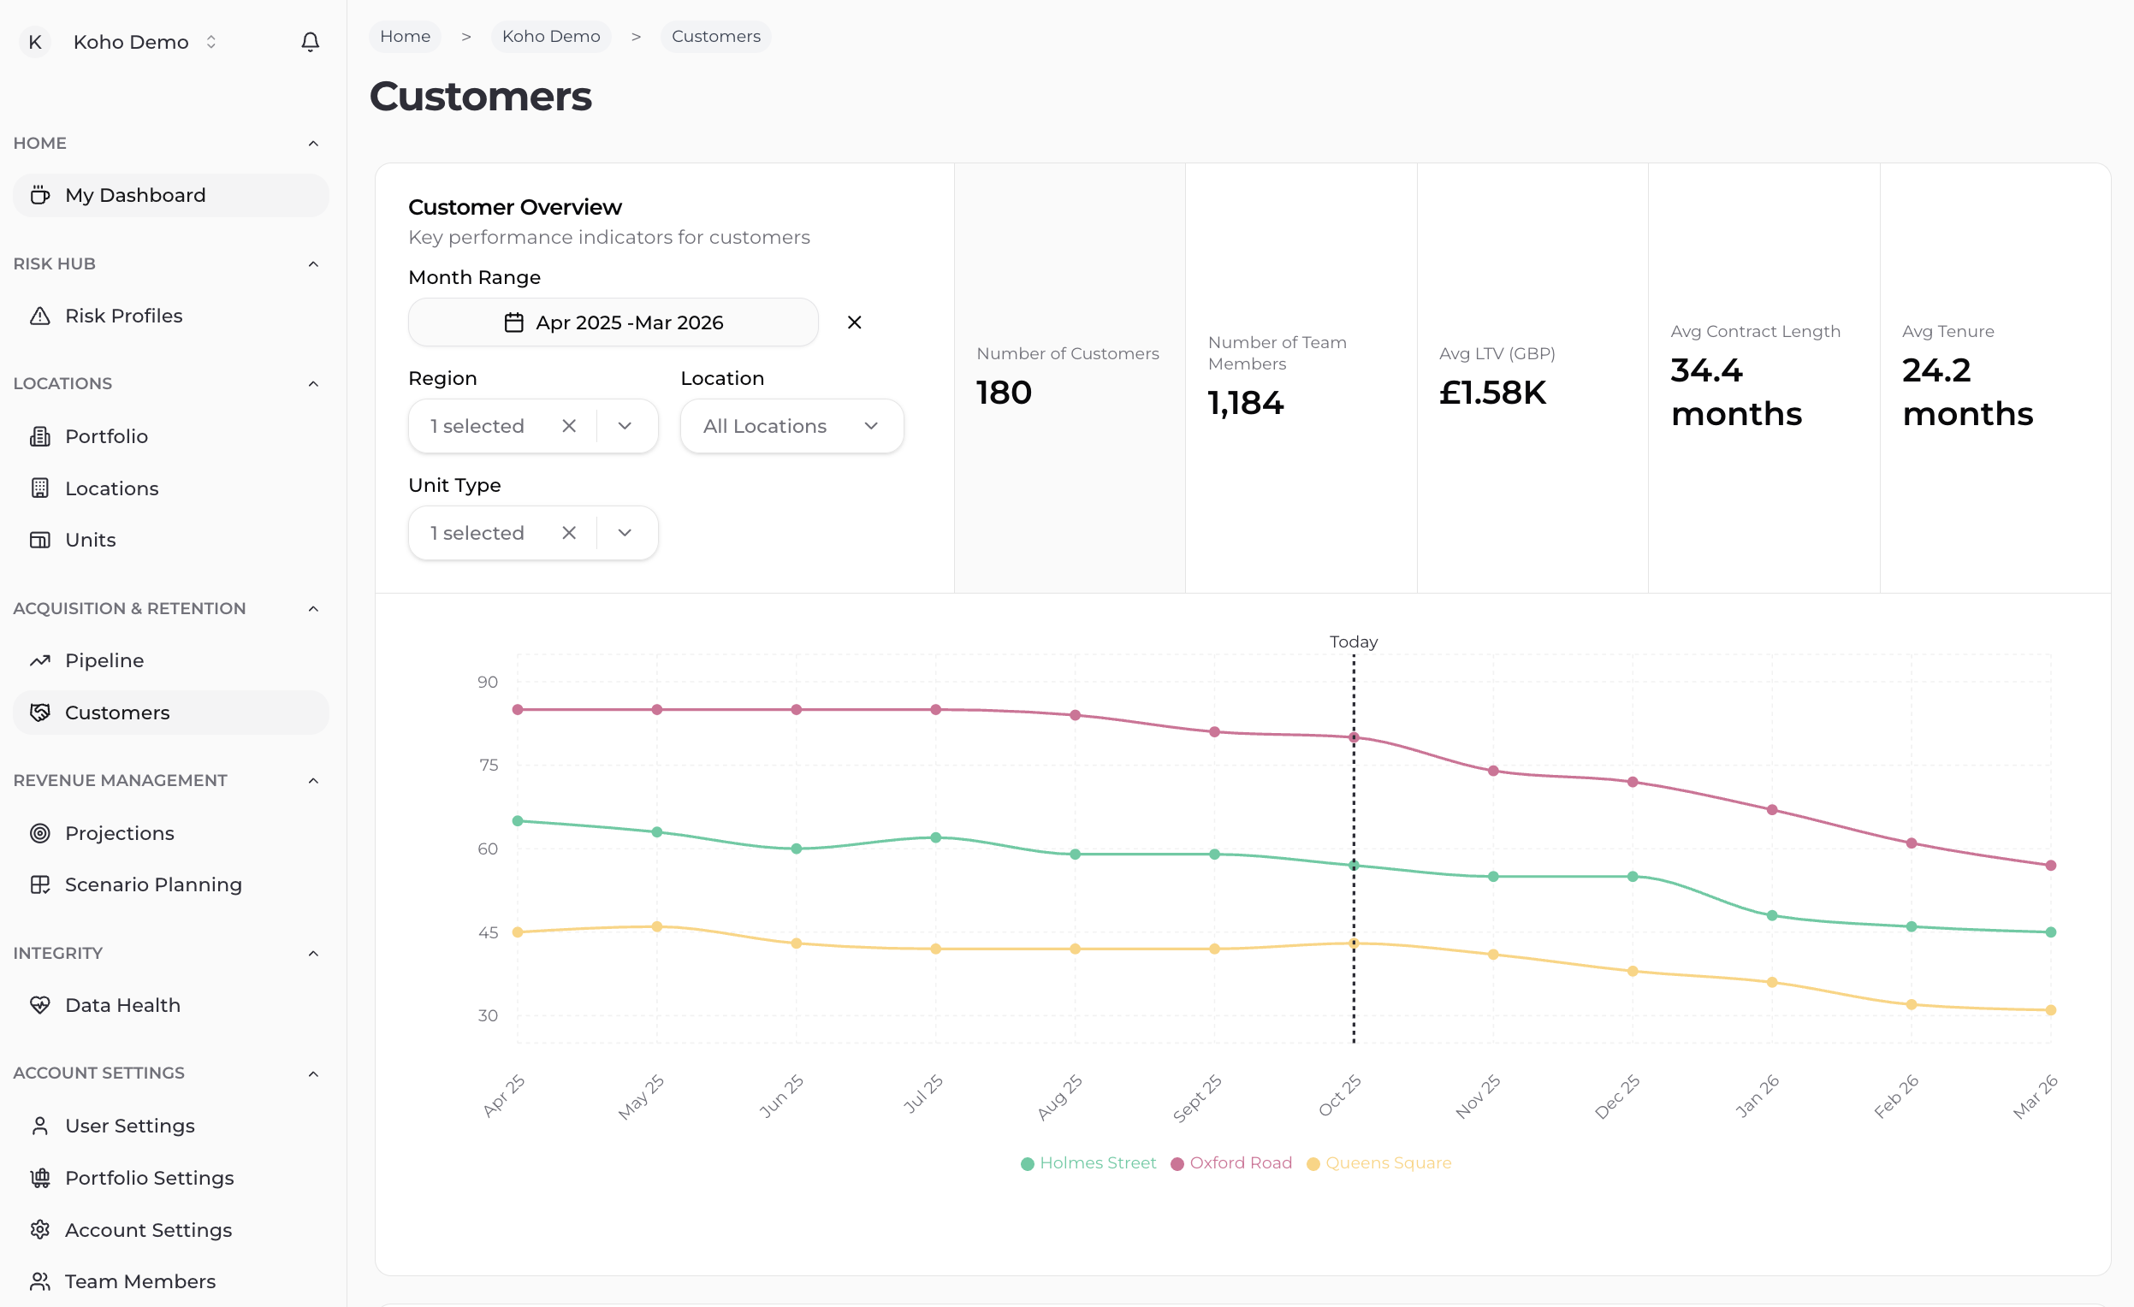Viewport: 2134px width, 1307px height.
Task: Go to Team Members page
Action: click(x=140, y=1281)
